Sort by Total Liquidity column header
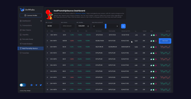This screenshot has width=191, height=99. tap(112, 31)
